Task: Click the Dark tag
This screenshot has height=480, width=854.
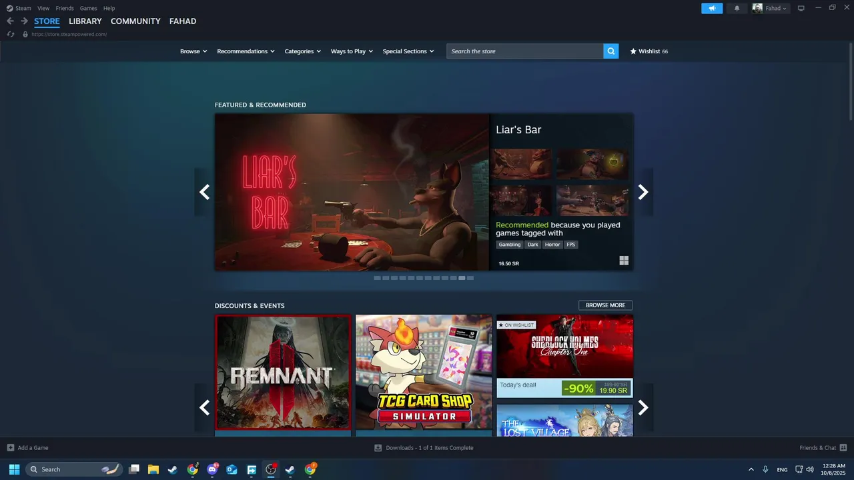Action: (x=532, y=245)
